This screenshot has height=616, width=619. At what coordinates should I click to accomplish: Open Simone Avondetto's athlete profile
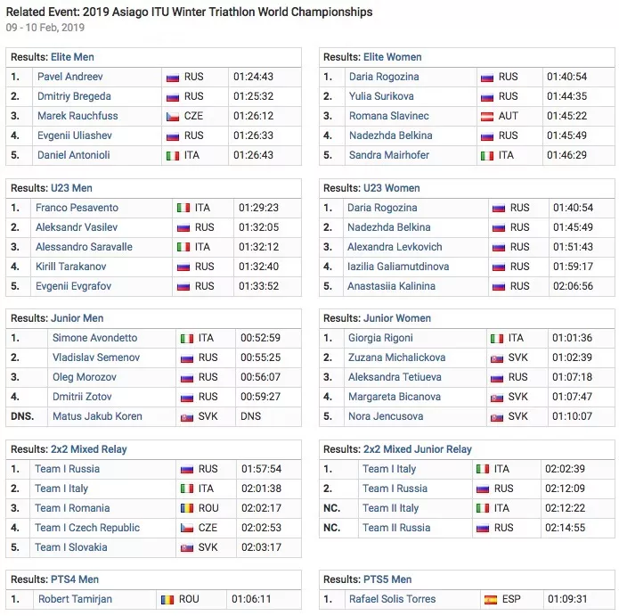94,339
